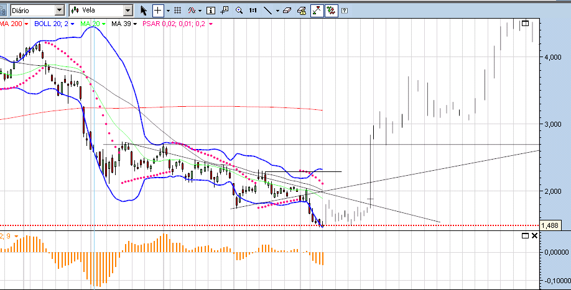
Task: Open the Diário period combo box
Action: [37, 10]
